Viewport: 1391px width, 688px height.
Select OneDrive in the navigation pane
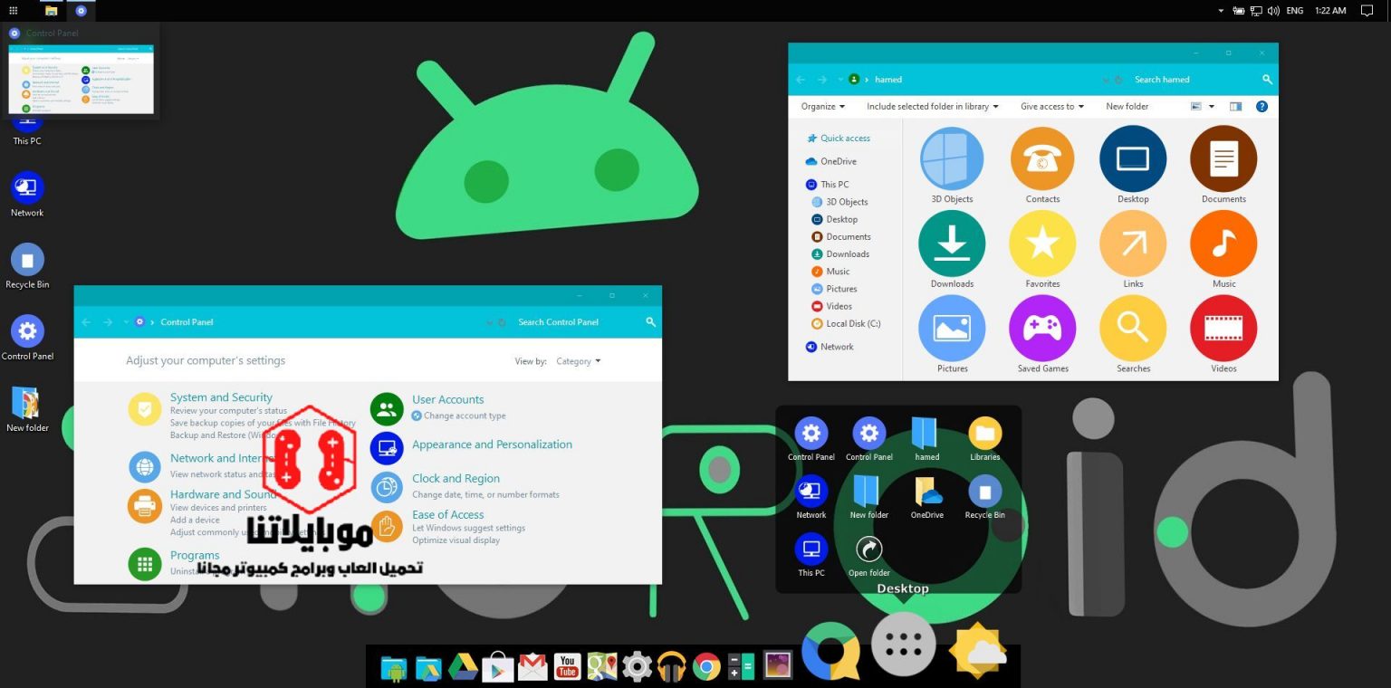tap(838, 161)
